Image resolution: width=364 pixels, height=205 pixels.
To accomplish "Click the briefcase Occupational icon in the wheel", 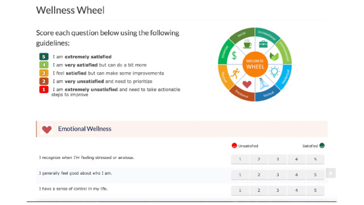I will (x=263, y=44).
